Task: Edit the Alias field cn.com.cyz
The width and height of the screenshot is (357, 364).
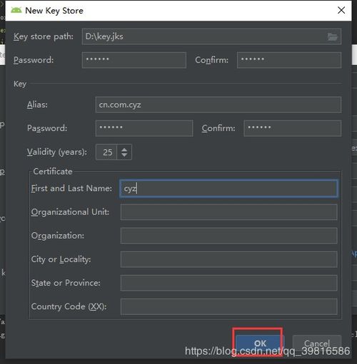Action: point(218,105)
